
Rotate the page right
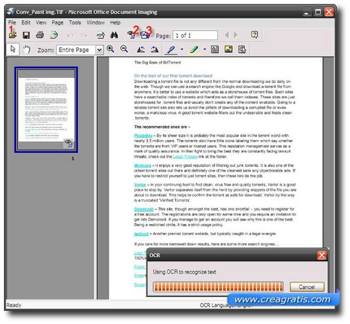coord(155,49)
